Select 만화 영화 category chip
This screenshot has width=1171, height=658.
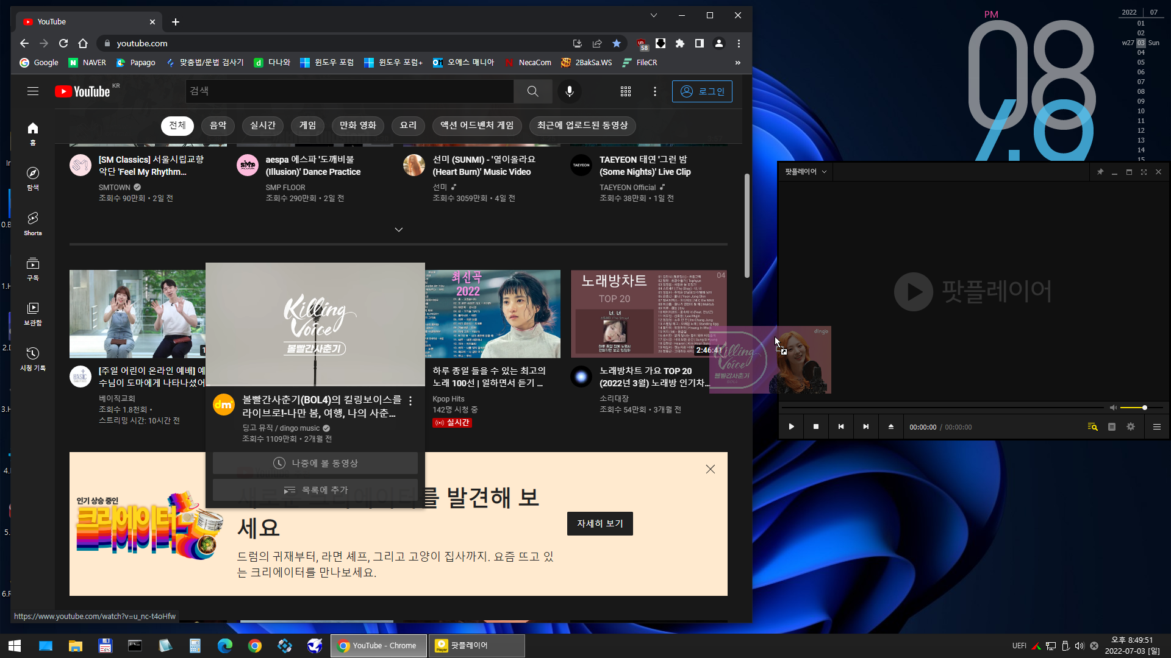coord(358,126)
